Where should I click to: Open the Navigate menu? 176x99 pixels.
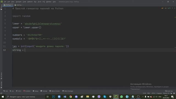[x=18, y=2]
